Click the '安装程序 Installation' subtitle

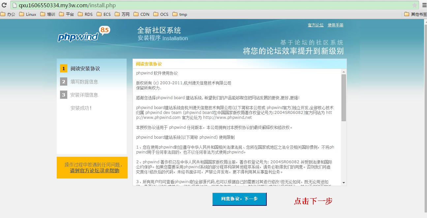point(163,38)
